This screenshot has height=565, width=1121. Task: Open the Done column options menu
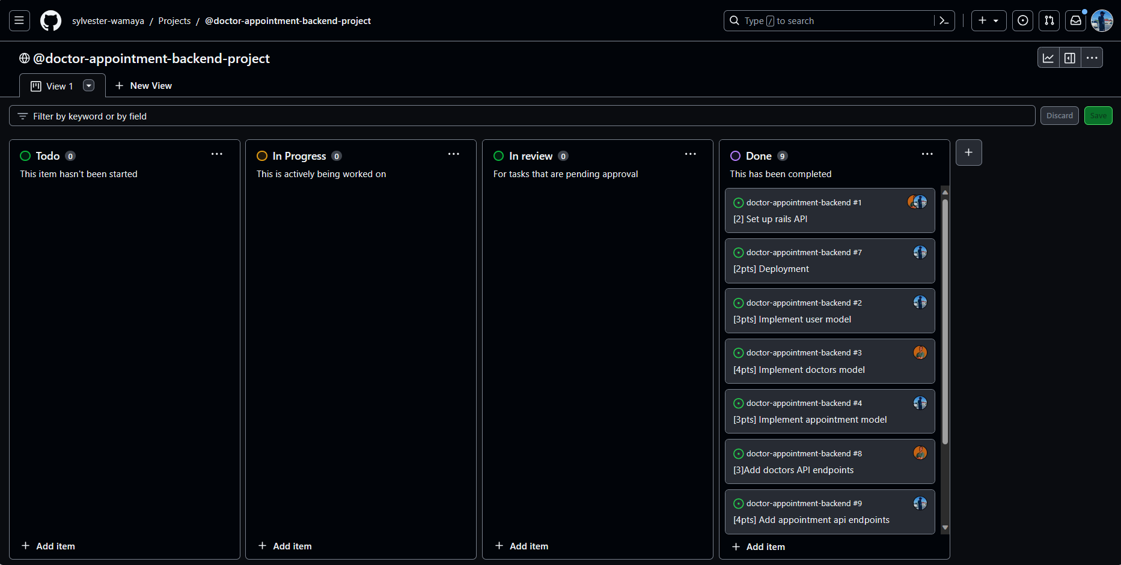[x=927, y=154]
